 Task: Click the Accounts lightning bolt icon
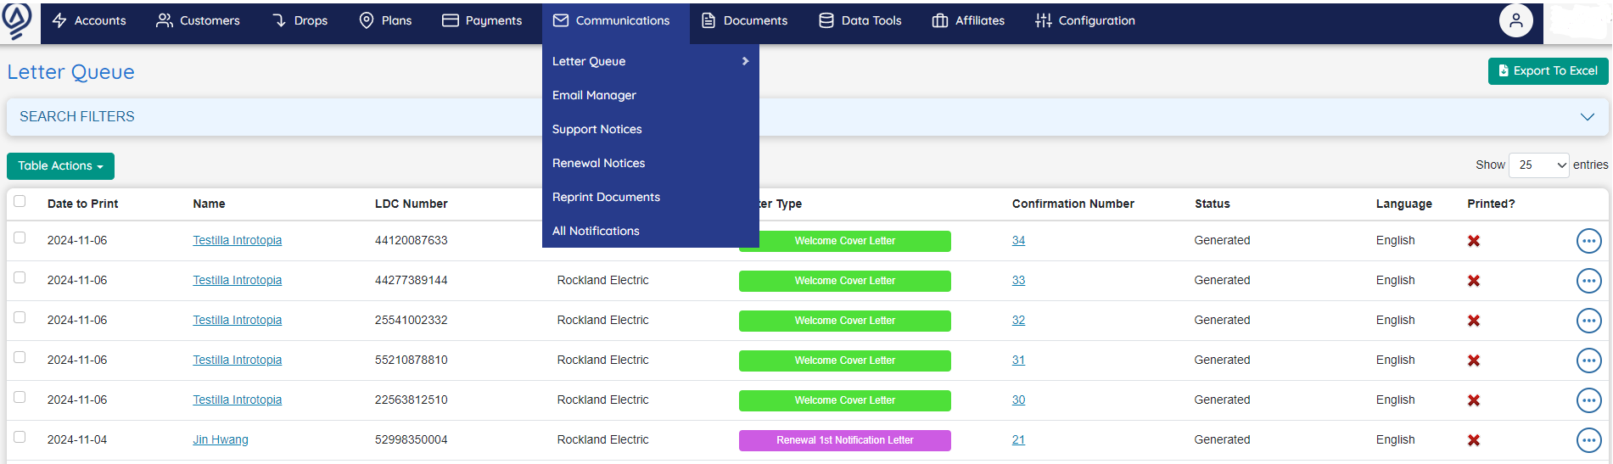point(59,20)
